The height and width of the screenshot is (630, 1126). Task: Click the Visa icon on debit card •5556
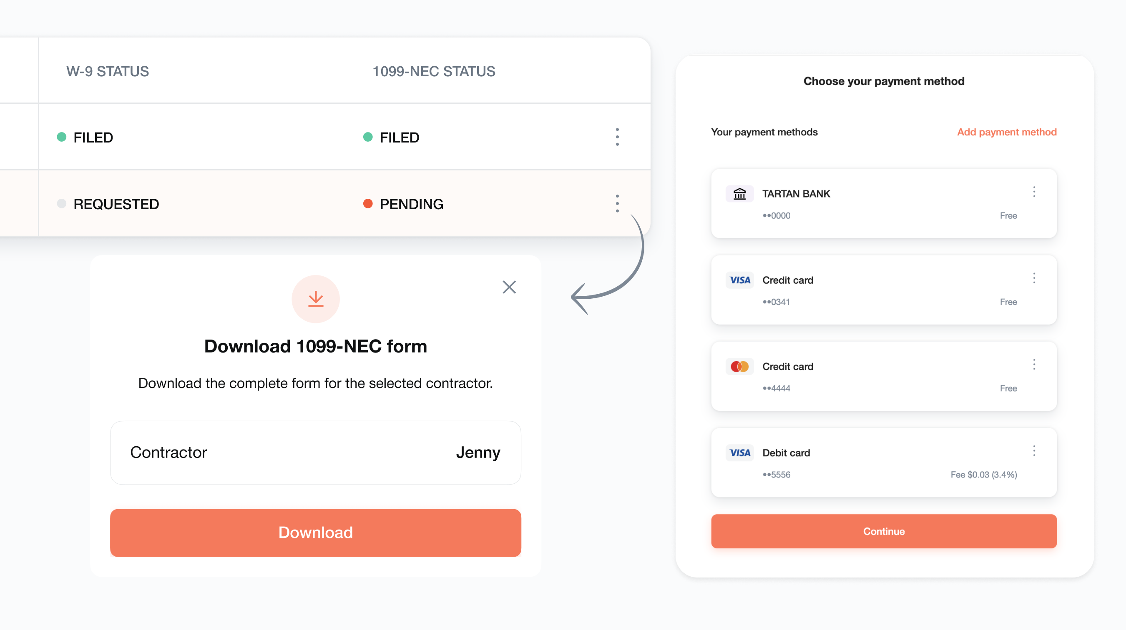point(739,453)
